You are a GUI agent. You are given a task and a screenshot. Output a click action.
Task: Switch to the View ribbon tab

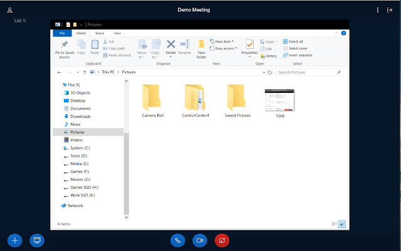[x=117, y=33]
